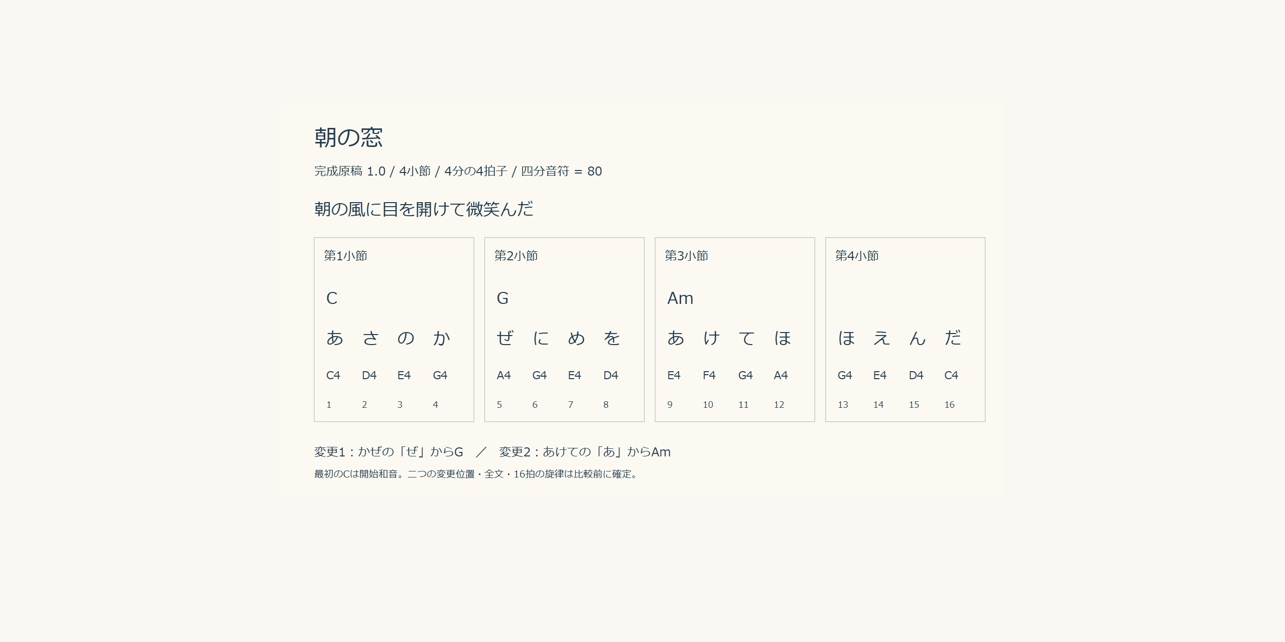Viewport: 1285px width, 642px height.
Task: Click the syllable ぜ in 第2小節
Action: coord(505,338)
